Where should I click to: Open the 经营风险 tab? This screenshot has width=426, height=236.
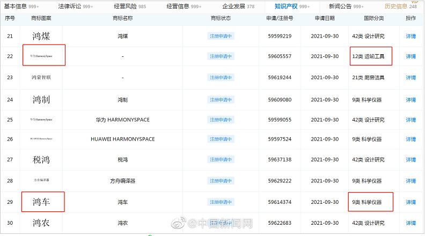point(130,6)
